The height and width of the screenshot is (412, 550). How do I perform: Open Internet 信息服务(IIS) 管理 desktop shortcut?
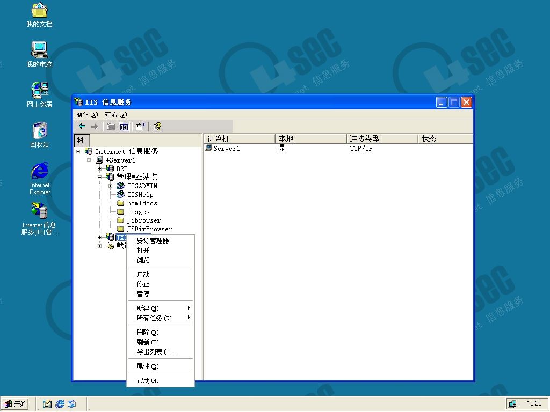[39, 219]
